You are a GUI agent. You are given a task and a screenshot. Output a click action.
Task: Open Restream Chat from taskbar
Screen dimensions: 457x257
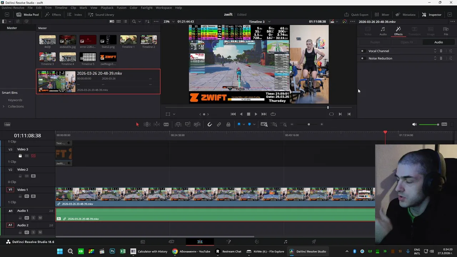[228, 251]
